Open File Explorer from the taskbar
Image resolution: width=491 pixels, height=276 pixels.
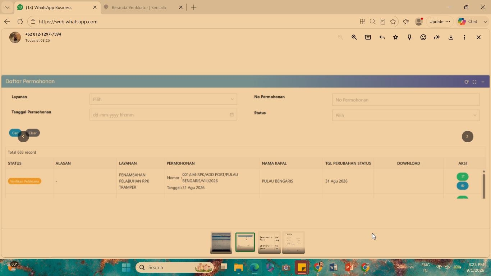click(239, 267)
